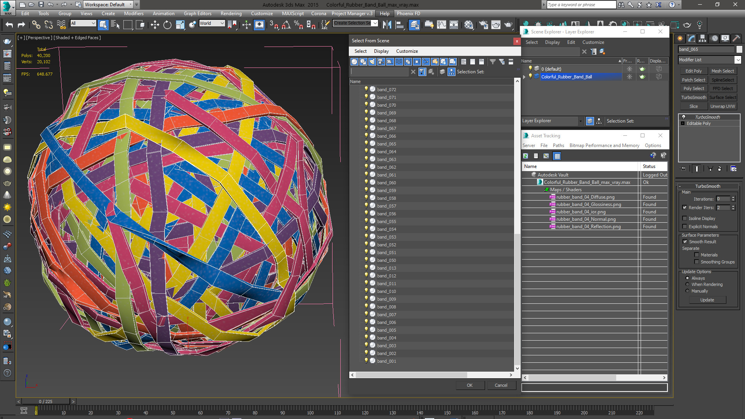Screen dimensions: 745x419
Task: Enable the Explicit Normals checkbox
Action: tap(684, 227)
